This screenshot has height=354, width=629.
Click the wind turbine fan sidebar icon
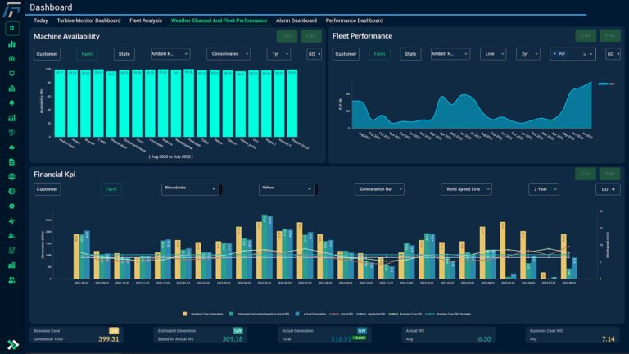(x=11, y=220)
